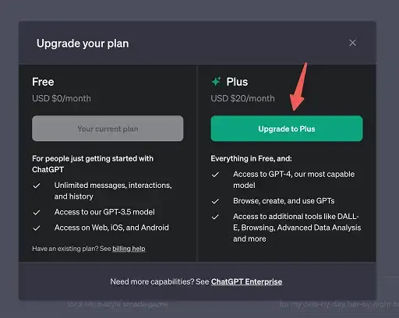Close the Upgrade your plan dialog
Image resolution: width=399 pixels, height=318 pixels.
[x=352, y=43]
